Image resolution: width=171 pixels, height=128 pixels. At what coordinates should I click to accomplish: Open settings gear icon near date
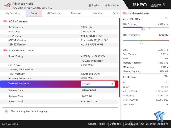point(164,4)
